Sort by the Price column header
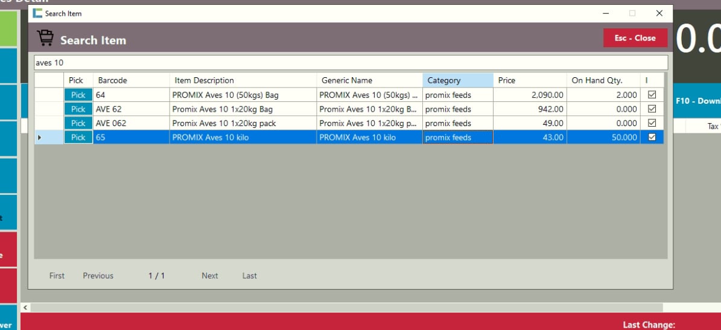721x330 pixels. (x=530, y=80)
